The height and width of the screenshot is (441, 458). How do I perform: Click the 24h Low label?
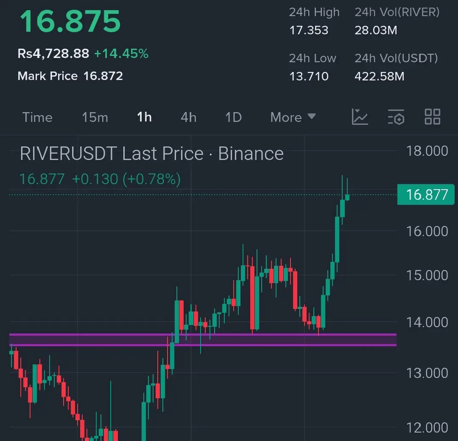(x=313, y=58)
